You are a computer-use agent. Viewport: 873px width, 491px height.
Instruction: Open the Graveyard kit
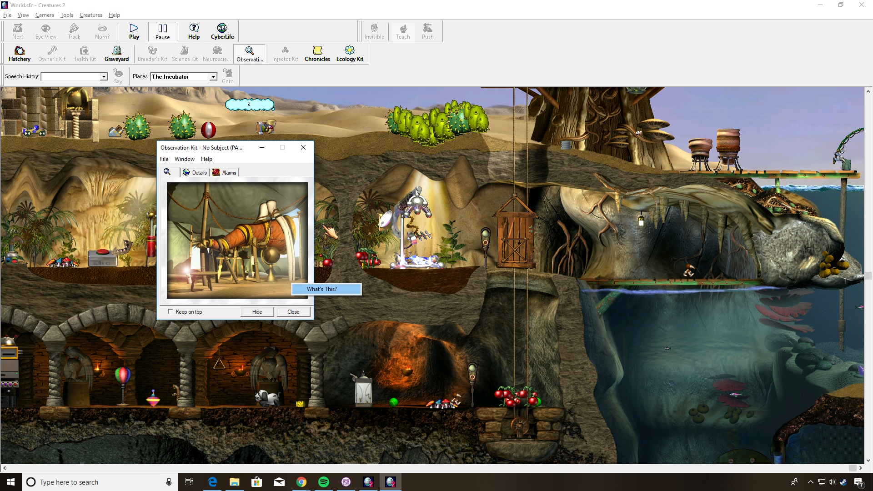[117, 54]
